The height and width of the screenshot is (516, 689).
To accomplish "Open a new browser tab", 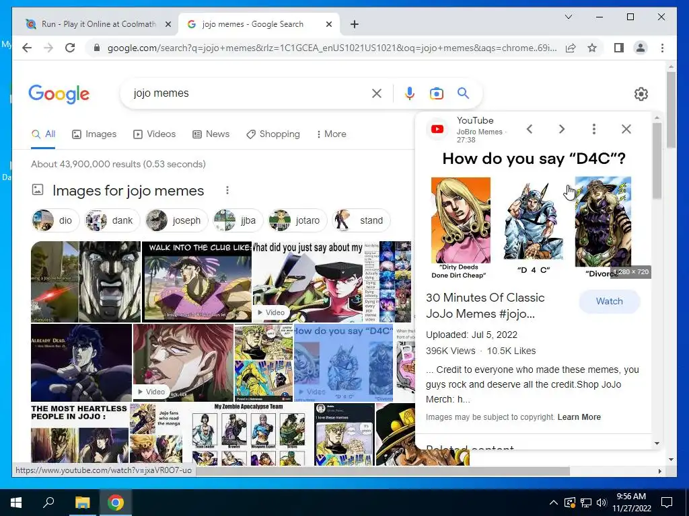I will (x=355, y=24).
